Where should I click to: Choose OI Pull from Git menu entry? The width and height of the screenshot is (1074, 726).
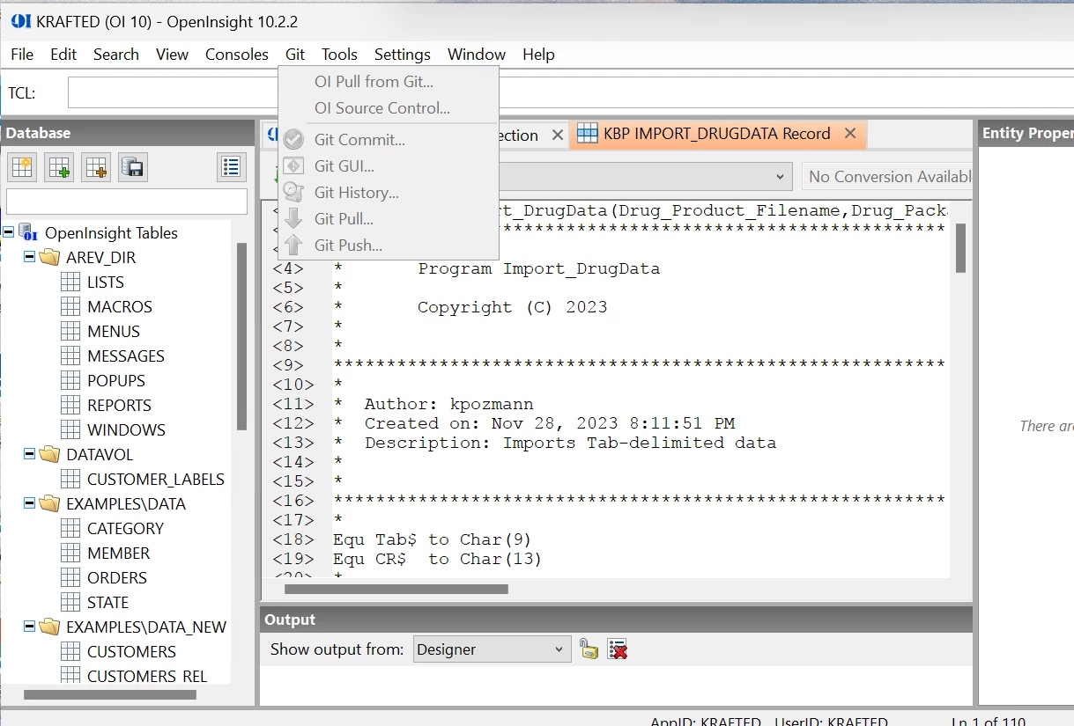coord(389,82)
